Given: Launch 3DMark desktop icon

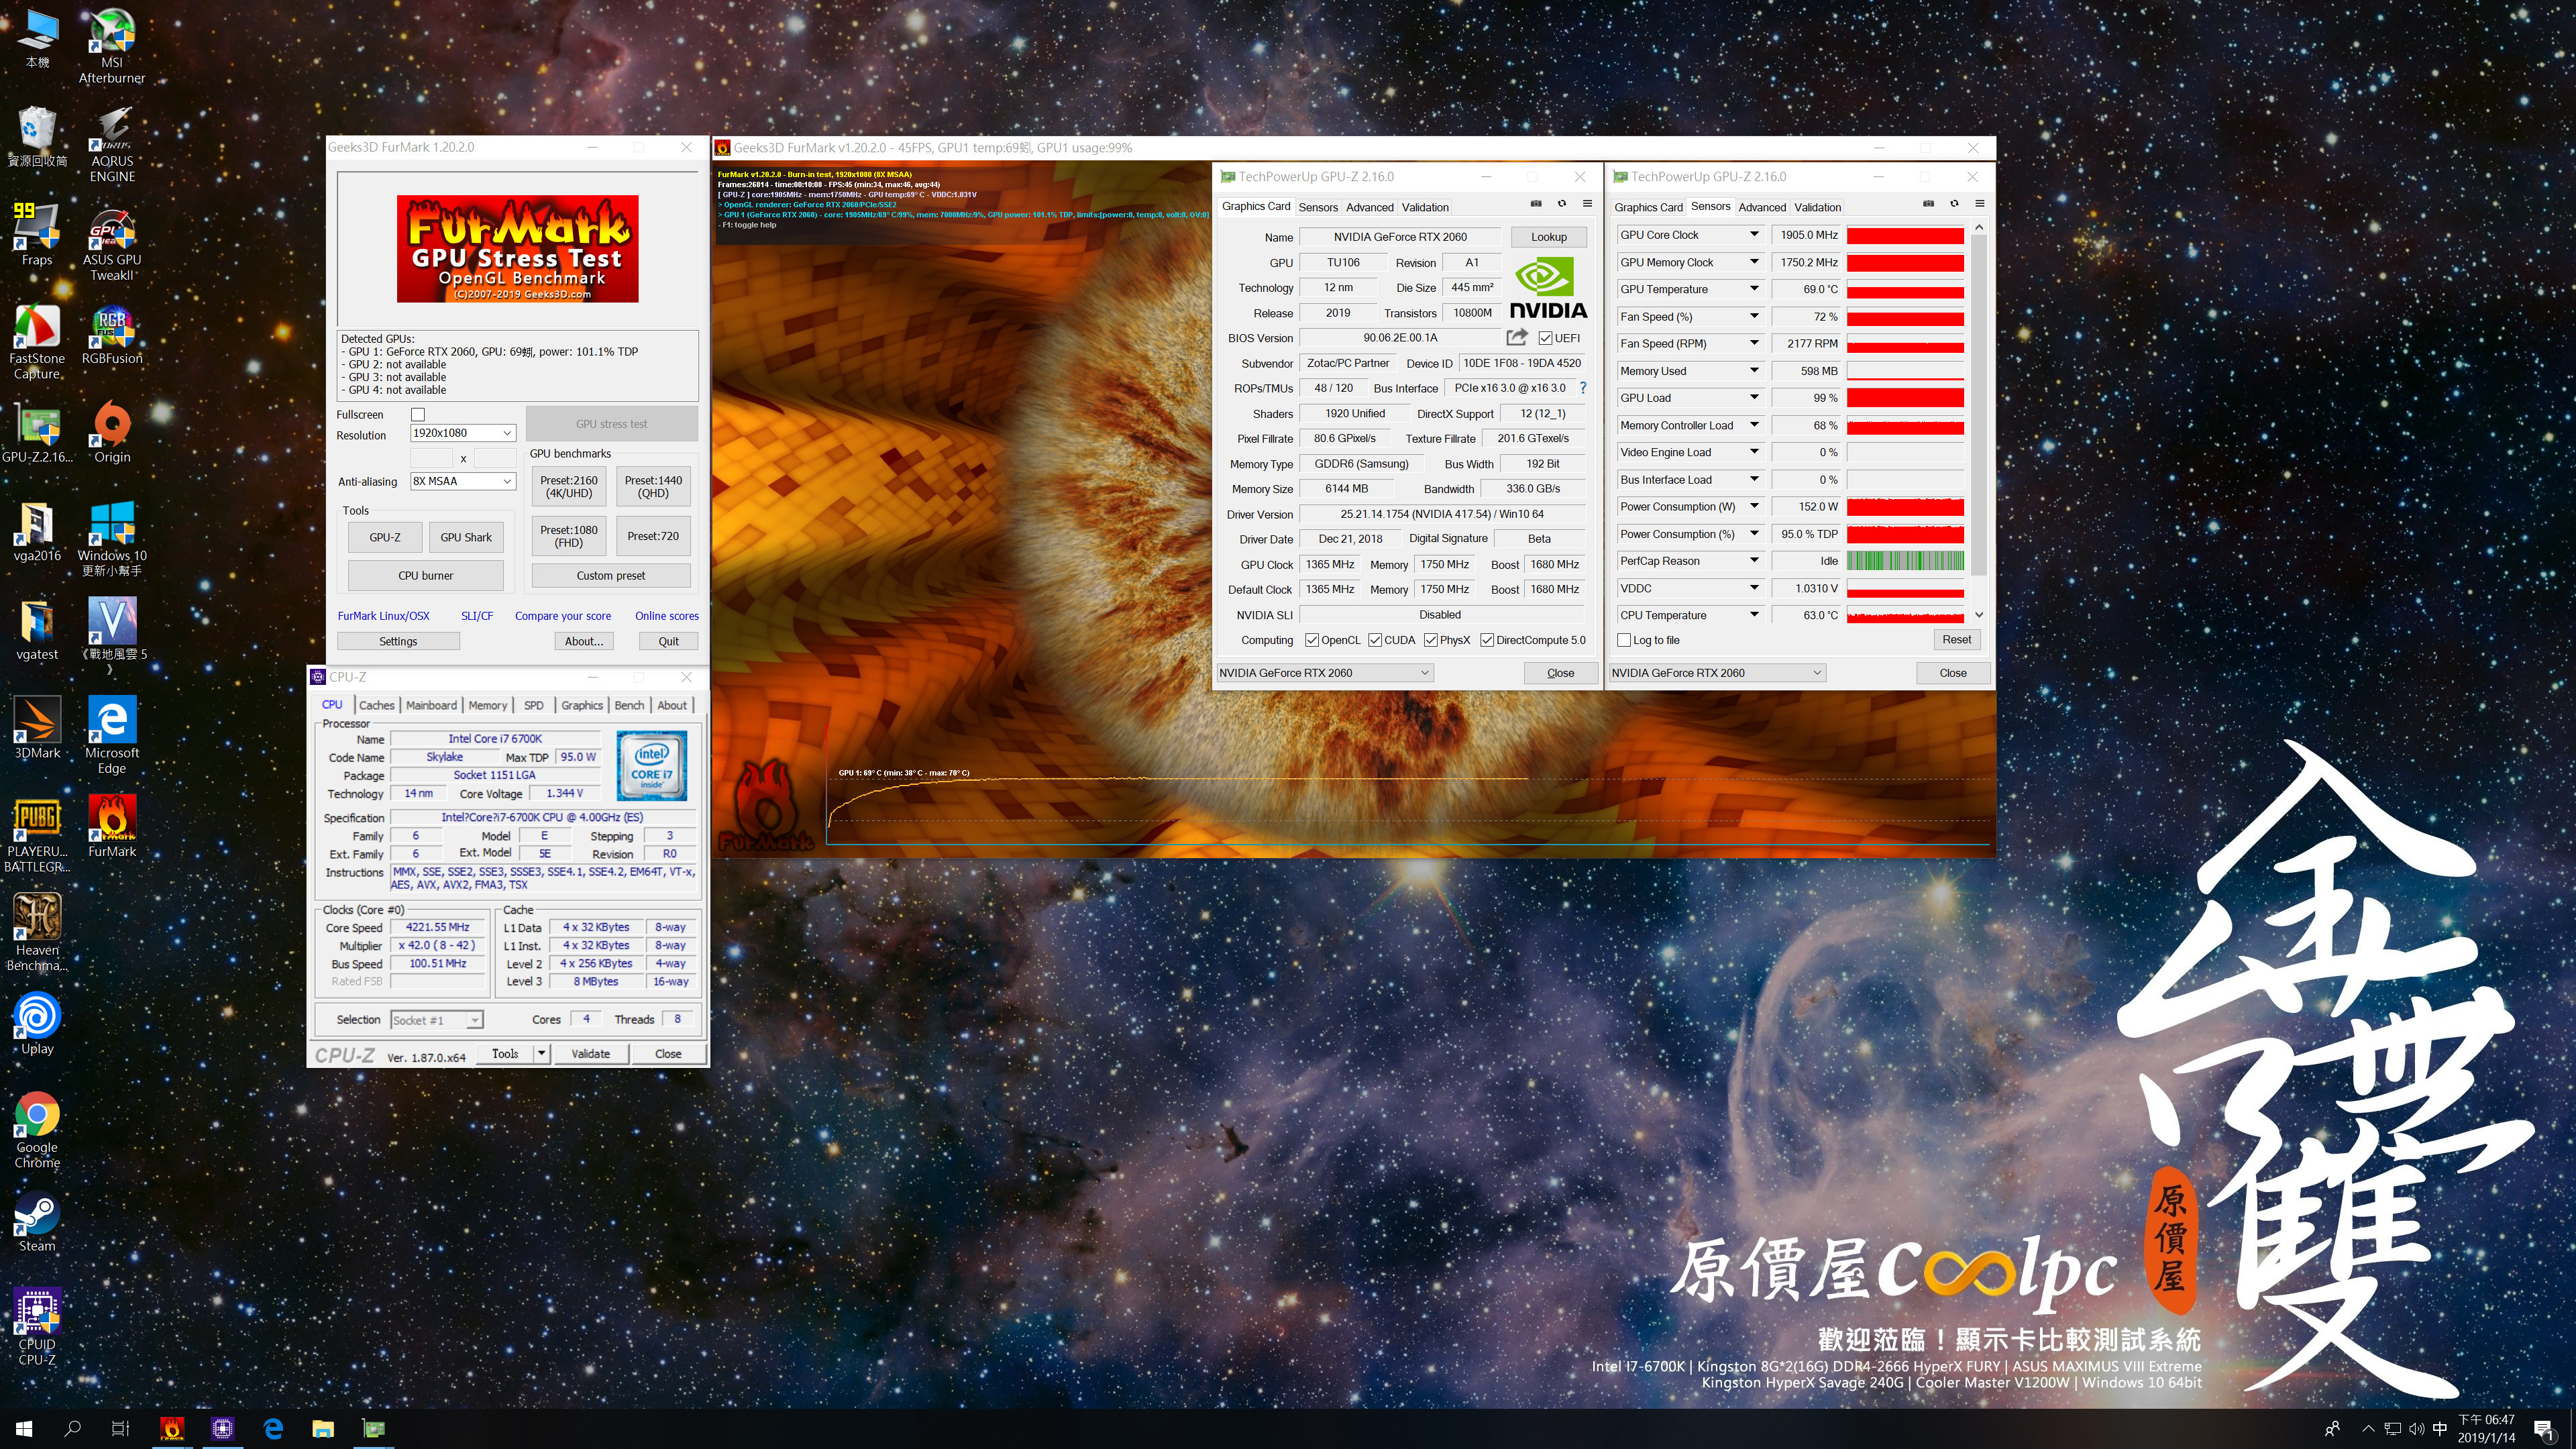Looking at the screenshot, I should point(37,728).
